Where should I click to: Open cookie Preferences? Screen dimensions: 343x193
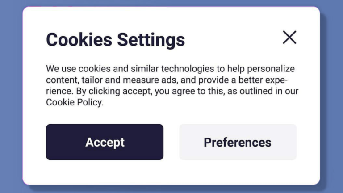(238, 142)
